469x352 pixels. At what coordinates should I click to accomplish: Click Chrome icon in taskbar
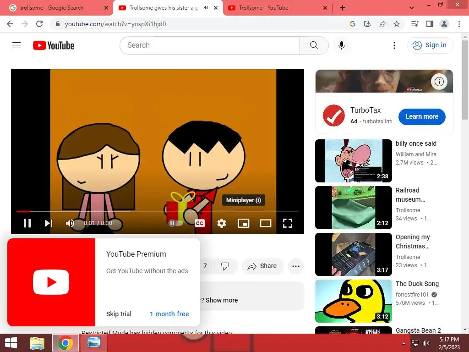coord(65,343)
